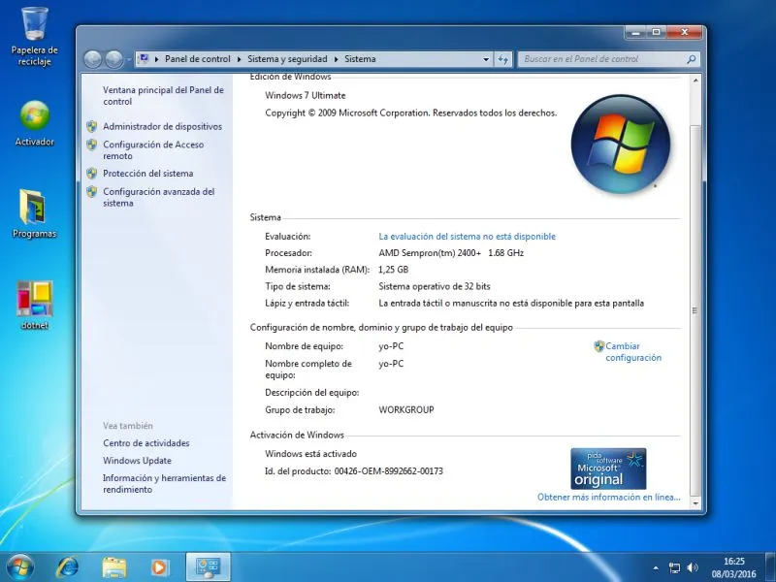Image resolution: width=776 pixels, height=582 pixels.
Task: Open La evaluación del sistema no está disponible
Action: (x=467, y=237)
